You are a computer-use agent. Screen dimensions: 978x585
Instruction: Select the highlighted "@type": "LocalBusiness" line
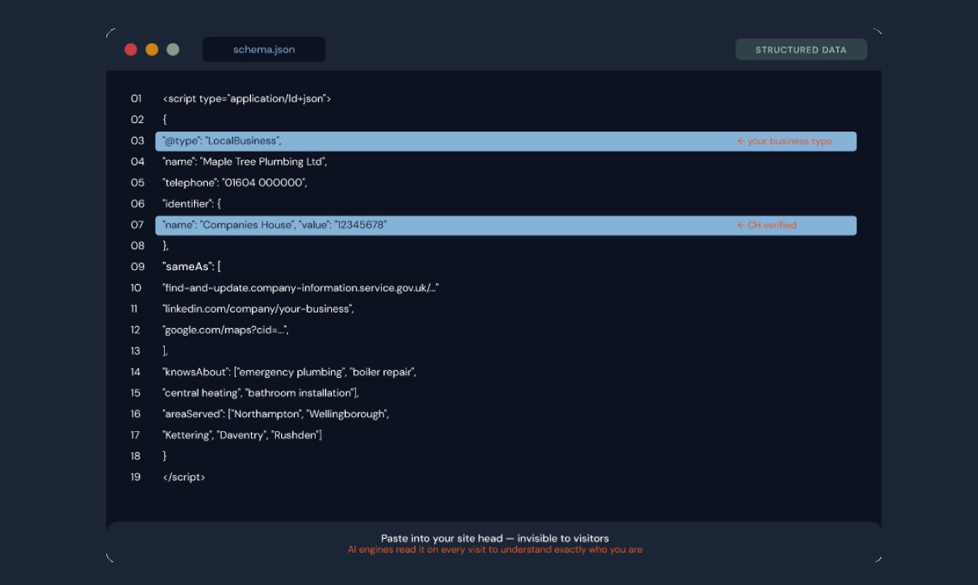click(506, 141)
